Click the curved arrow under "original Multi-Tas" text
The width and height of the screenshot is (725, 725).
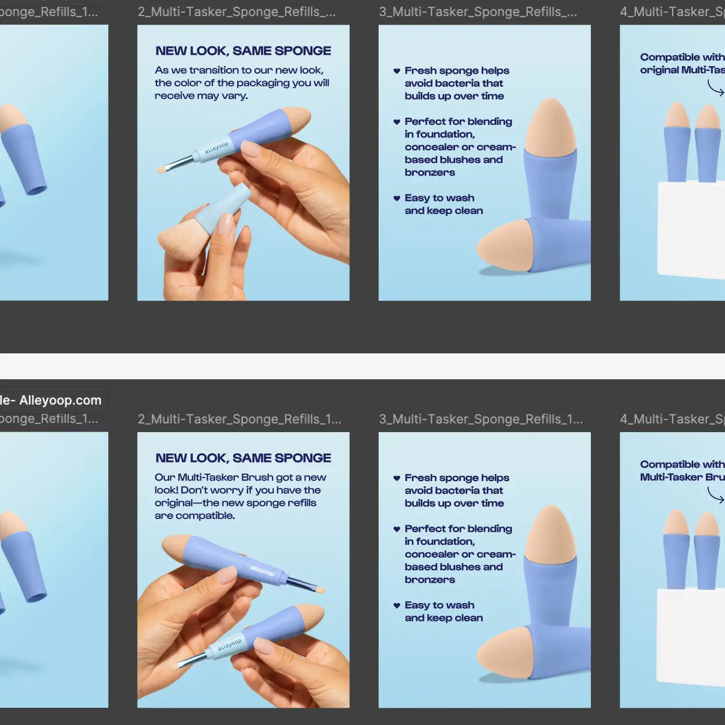click(x=715, y=88)
